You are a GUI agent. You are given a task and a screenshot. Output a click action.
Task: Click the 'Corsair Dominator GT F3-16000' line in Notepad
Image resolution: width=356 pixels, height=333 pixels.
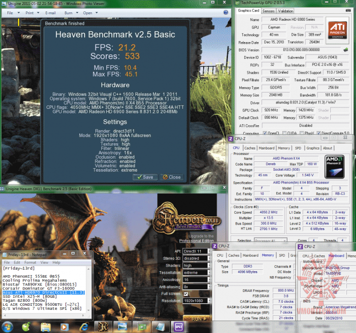click(x=39, y=288)
